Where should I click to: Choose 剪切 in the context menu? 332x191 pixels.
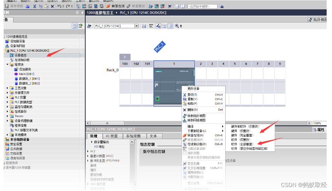pos(203,94)
